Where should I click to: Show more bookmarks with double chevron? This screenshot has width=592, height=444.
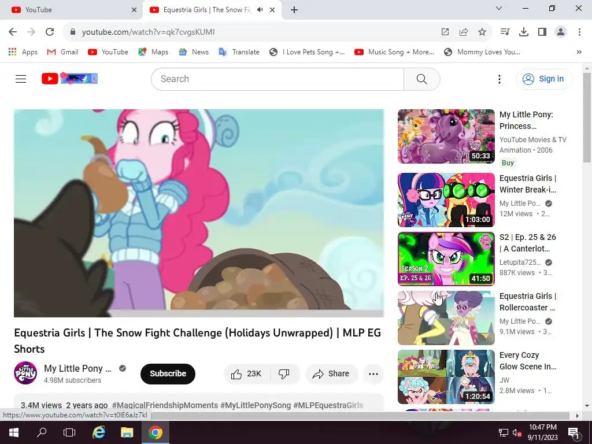click(x=579, y=52)
